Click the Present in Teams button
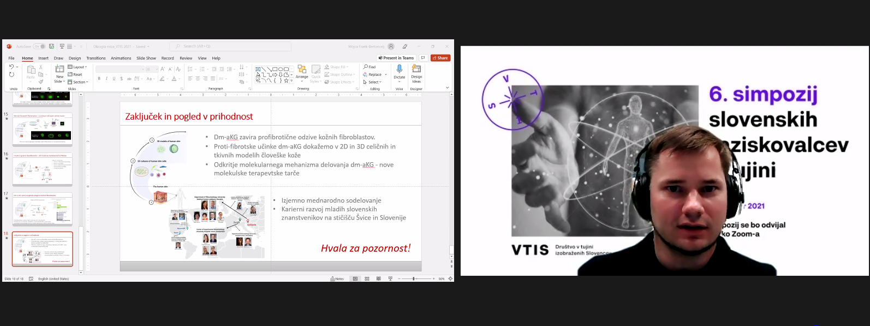This screenshot has width=870, height=326. (396, 58)
